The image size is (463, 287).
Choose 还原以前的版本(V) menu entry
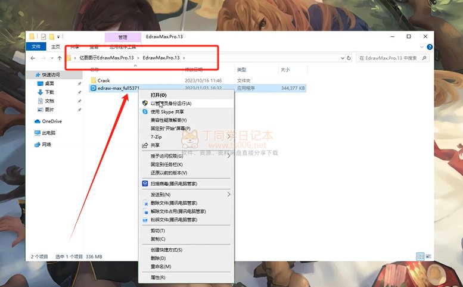187,173
